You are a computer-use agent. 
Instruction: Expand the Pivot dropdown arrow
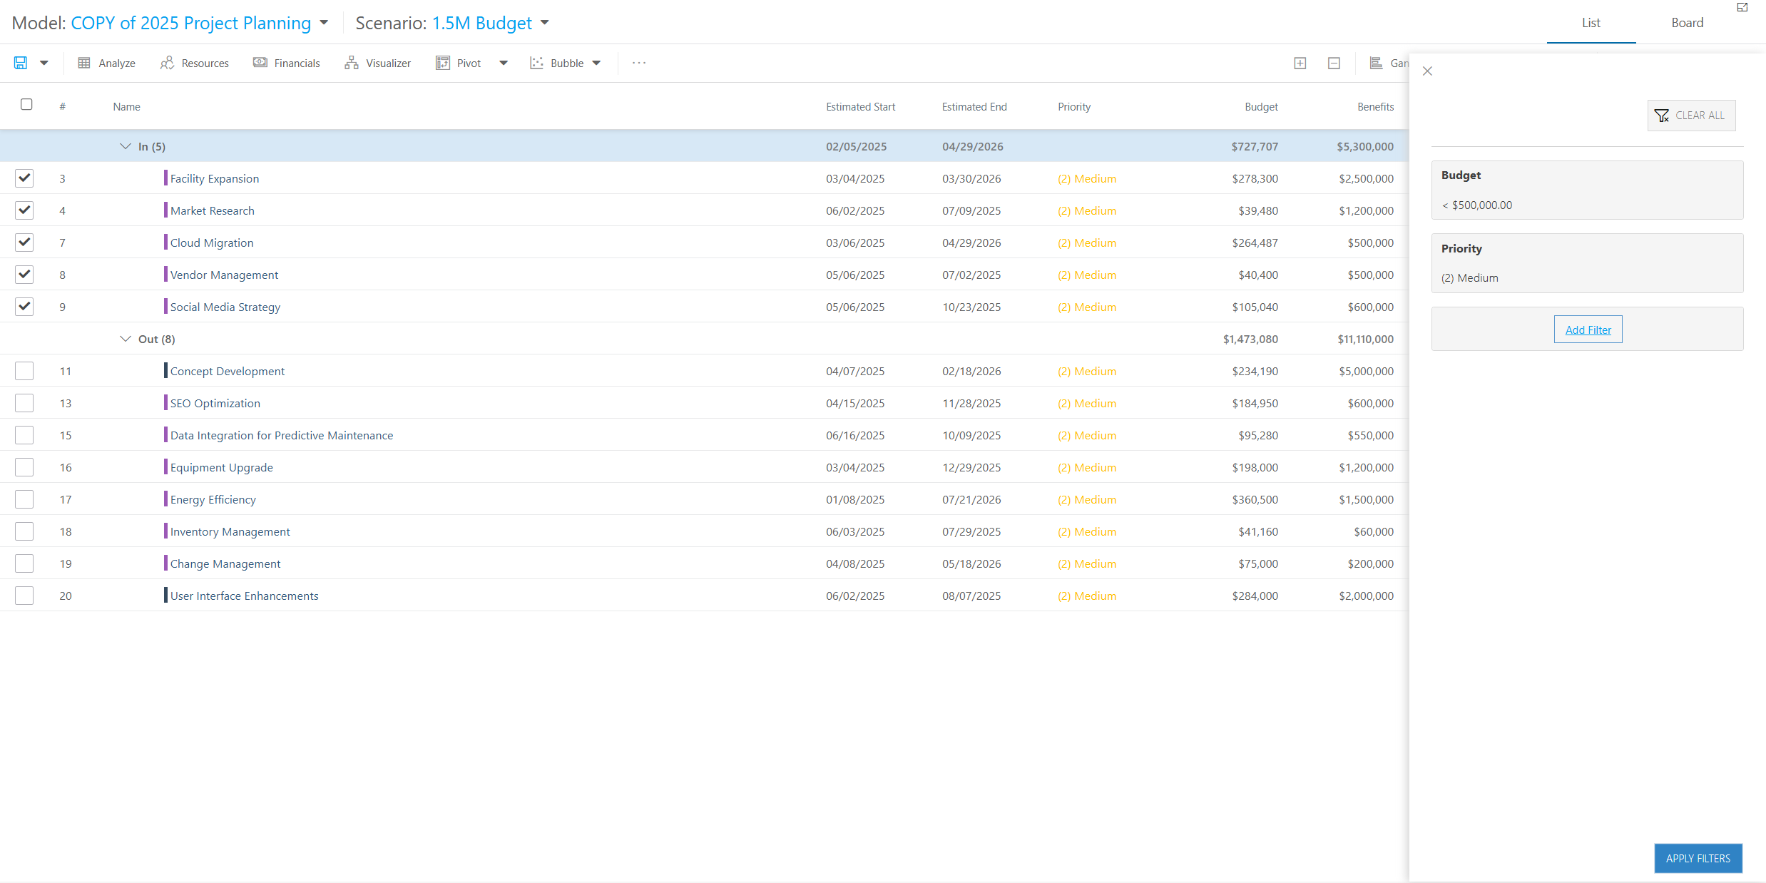[504, 63]
